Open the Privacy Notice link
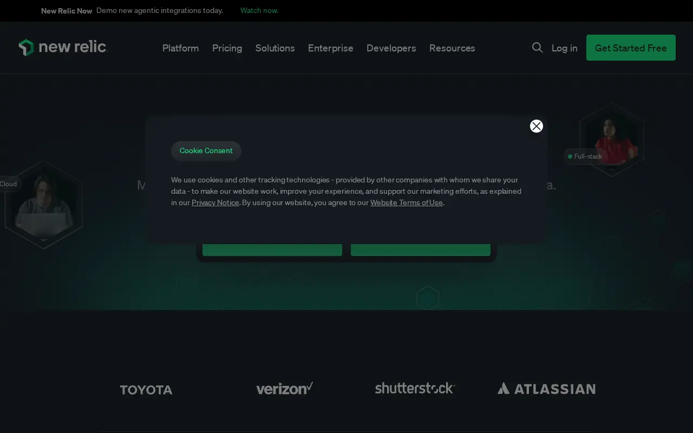The image size is (693, 433). (x=215, y=202)
